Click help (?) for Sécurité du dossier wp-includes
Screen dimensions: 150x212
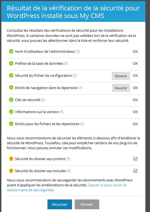click(69, 171)
